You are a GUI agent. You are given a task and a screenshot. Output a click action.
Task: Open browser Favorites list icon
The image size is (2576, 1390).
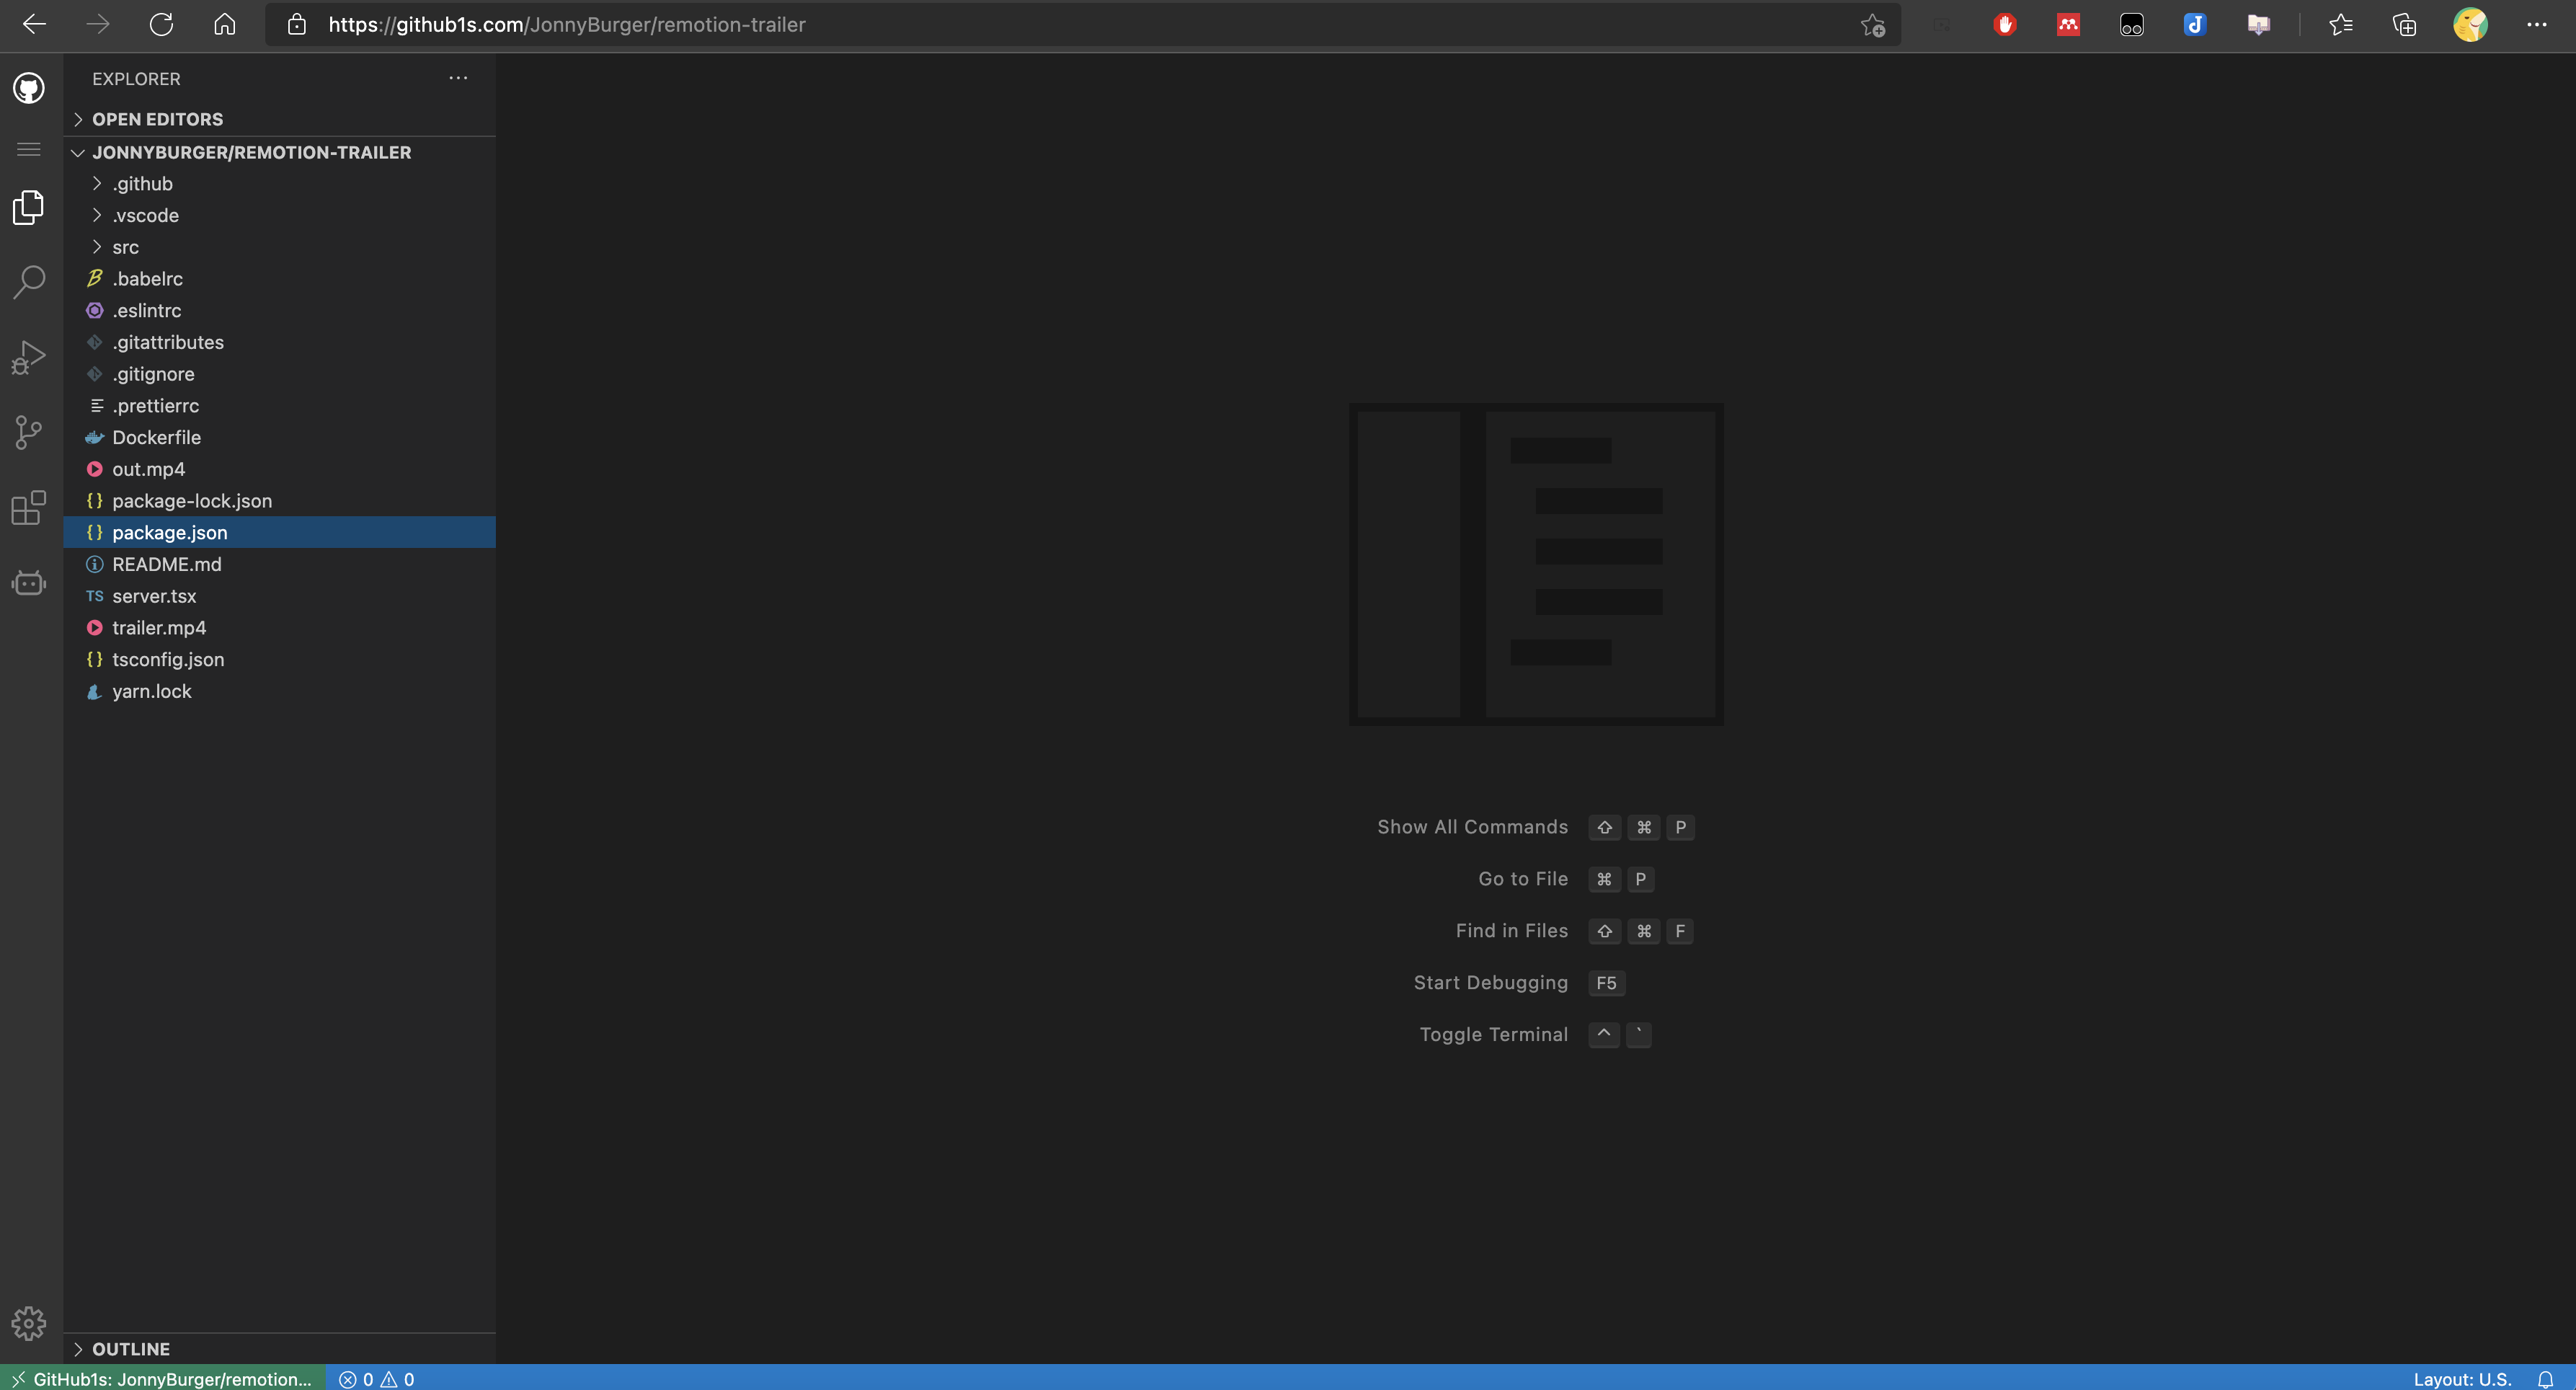pyautogui.click(x=2341, y=25)
